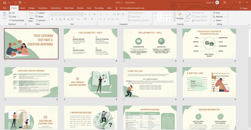Screen dimensions: 251x130
Task: Center the text alignment
Action: point(105,19)
